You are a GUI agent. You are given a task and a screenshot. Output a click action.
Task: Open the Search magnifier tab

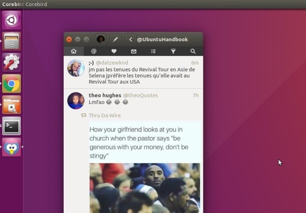tap(193, 51)
